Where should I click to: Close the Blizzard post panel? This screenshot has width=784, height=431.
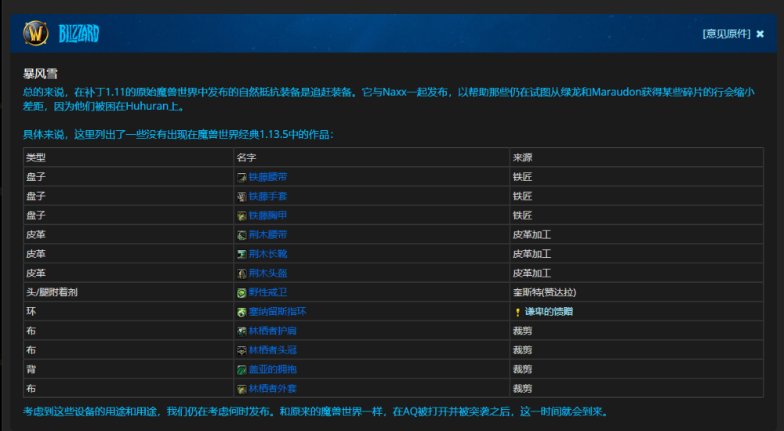tap(760, 34)
